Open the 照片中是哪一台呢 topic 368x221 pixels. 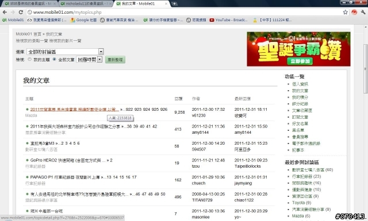pos(47,211)
